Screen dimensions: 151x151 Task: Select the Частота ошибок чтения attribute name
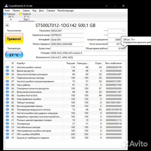(29, 67)
